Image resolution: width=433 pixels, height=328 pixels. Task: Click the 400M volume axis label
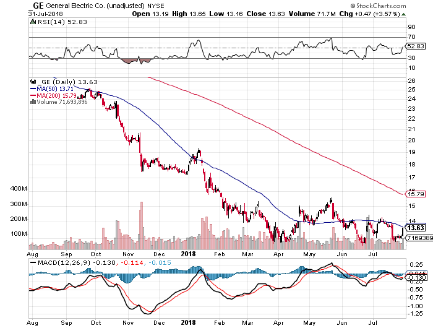(x=19, y=189)
